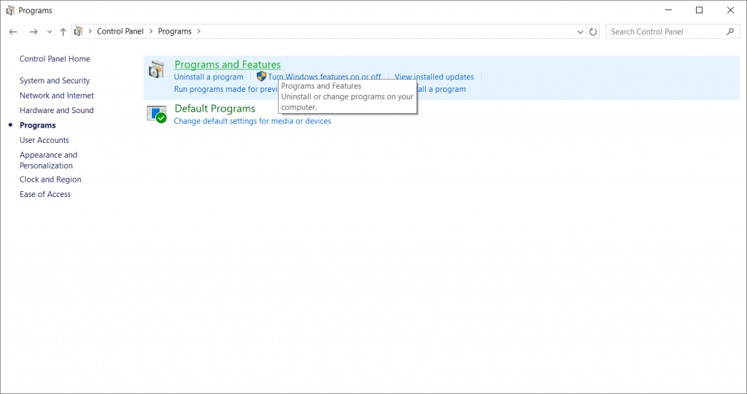The height and width of the screenshot is (394, 747).
Task: Open Ease of Access category
Action: [45, 194]
